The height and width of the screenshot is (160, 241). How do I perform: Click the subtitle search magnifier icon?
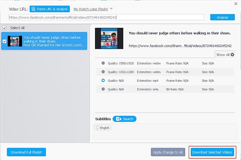[x=119, y=119]
